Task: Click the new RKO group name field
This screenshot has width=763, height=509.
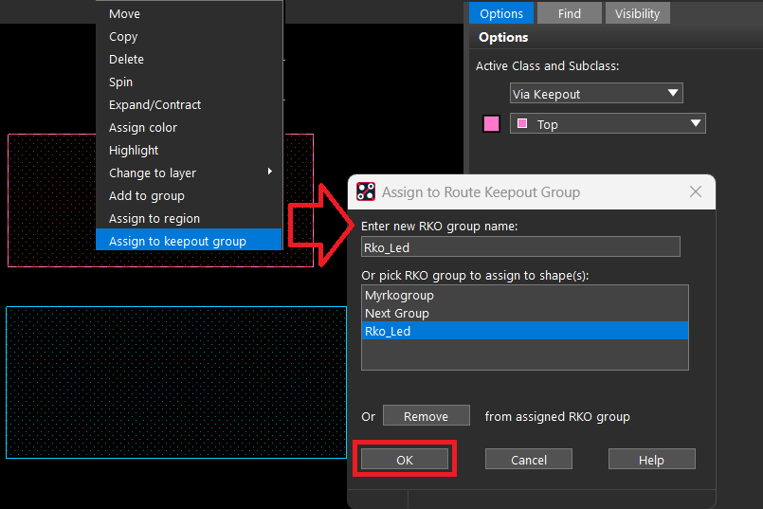Action: pos(520,247)
